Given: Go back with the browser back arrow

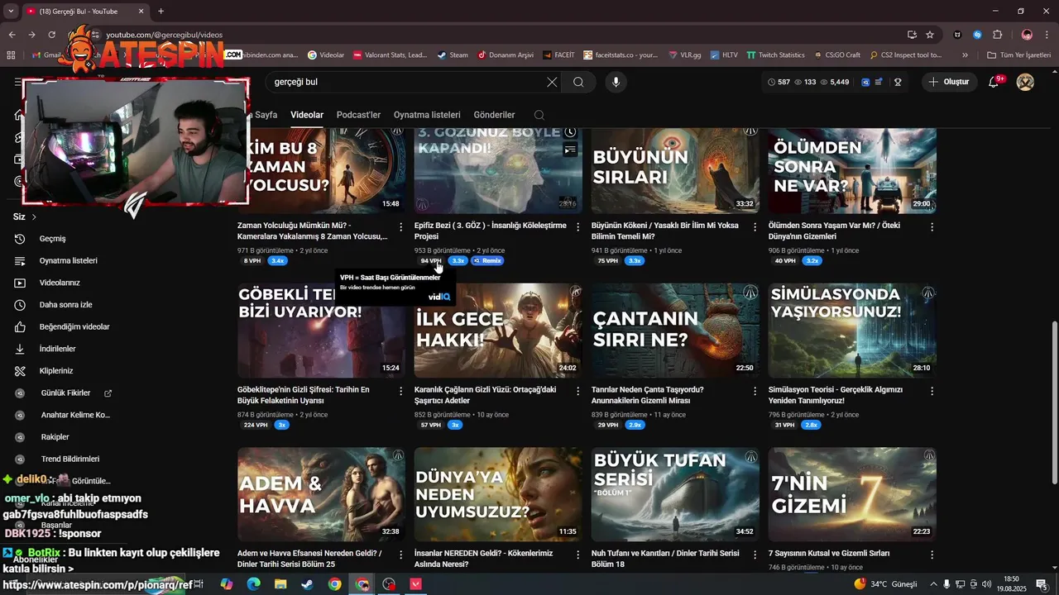Looking at the screenshot, I should tap(12, 35).
